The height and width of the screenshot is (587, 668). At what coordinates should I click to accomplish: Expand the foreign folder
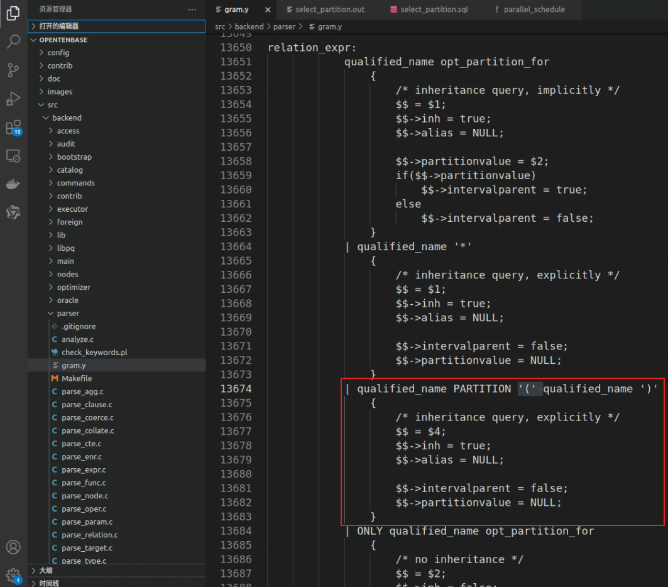click(117, 222)
